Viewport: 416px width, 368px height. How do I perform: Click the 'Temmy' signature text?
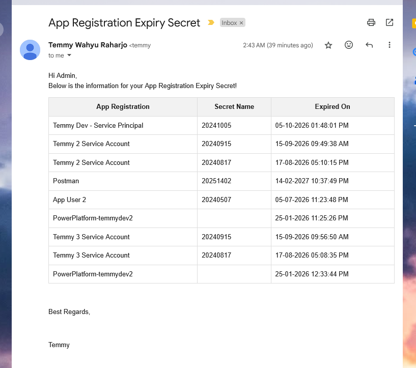coord(59,345)
